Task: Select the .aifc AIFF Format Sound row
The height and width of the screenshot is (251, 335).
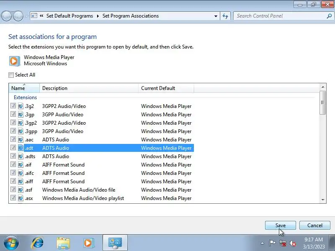Action: point(102,173)
